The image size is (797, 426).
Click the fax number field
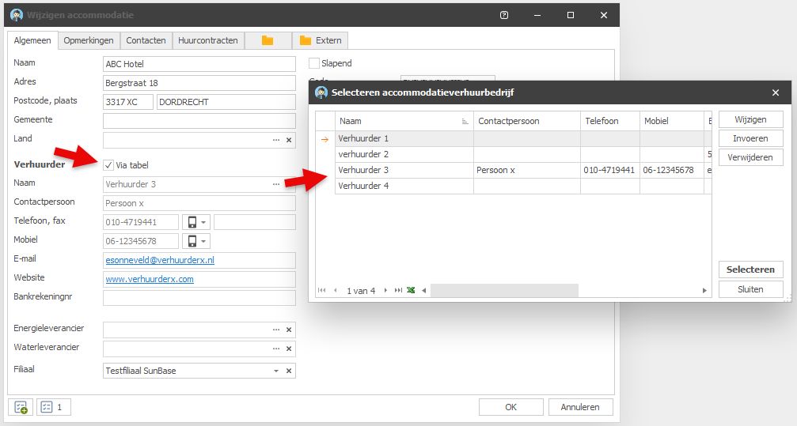(x=255, y=222)
